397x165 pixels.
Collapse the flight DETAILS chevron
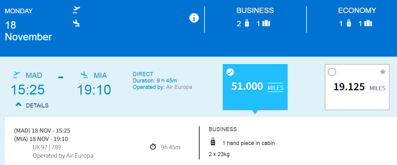[x=19, y=104]
